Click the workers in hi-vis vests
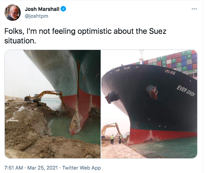205x173 pixels. (x=116, y=138)
